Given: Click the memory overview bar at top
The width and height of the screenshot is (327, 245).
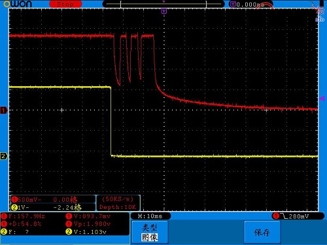Looking at the screenshot, I should click(x=163, y=4).
